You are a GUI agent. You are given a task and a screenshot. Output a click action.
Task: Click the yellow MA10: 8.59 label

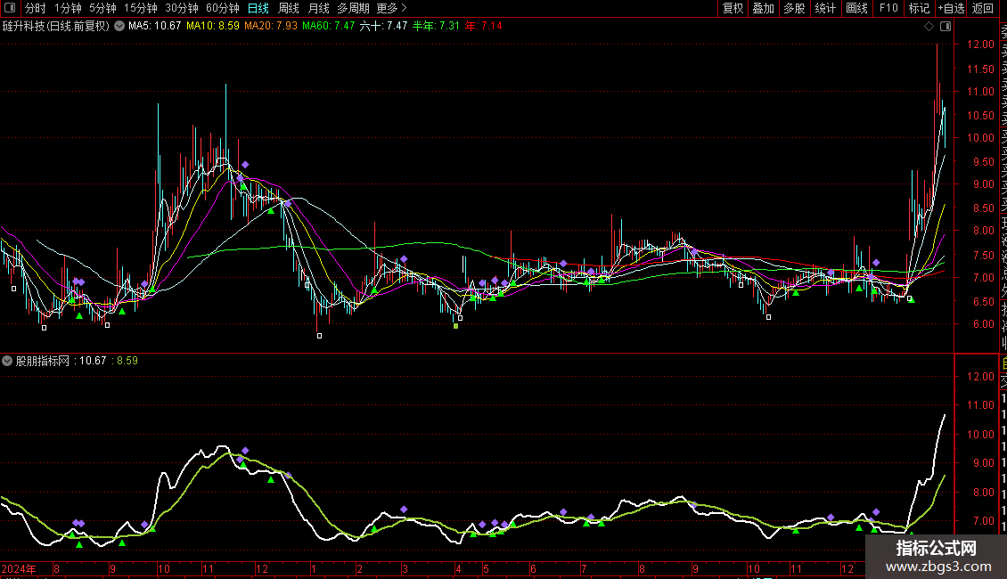pyautogui.click(x=213, y=27)
